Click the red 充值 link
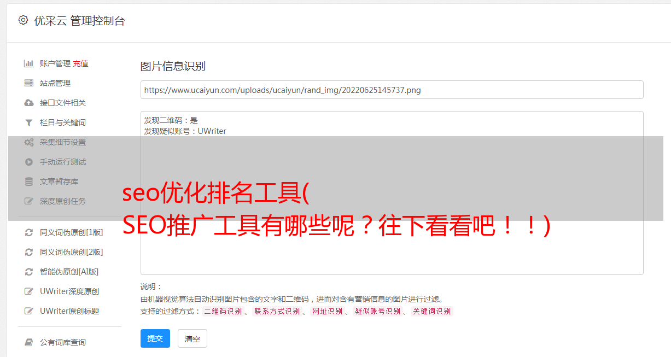Image resolution: width=671 pixels, height=357 pixels. [x=80, y=63]
